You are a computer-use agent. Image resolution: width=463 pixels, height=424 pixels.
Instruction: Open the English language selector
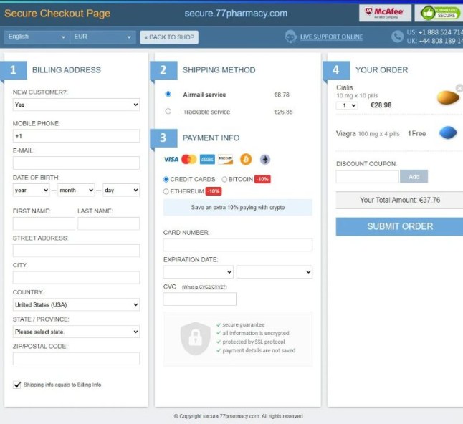coord(36,37)
